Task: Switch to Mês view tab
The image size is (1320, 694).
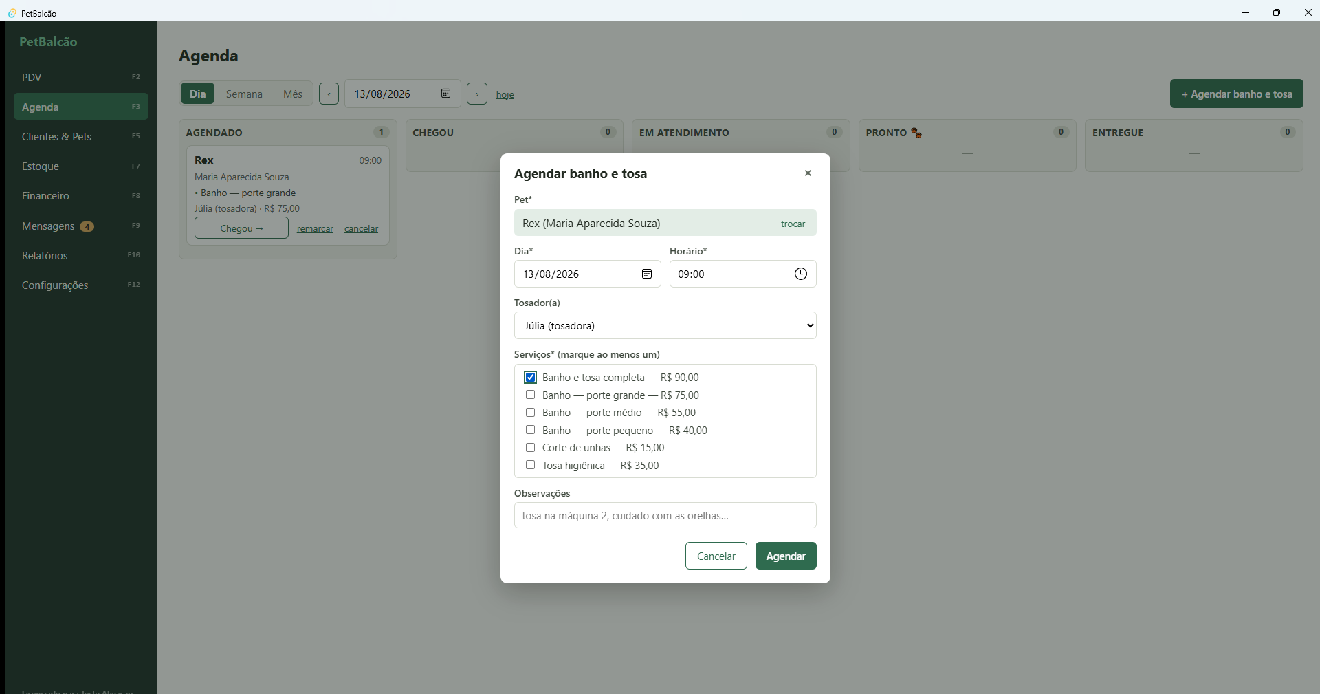Action: click(293, 94)
